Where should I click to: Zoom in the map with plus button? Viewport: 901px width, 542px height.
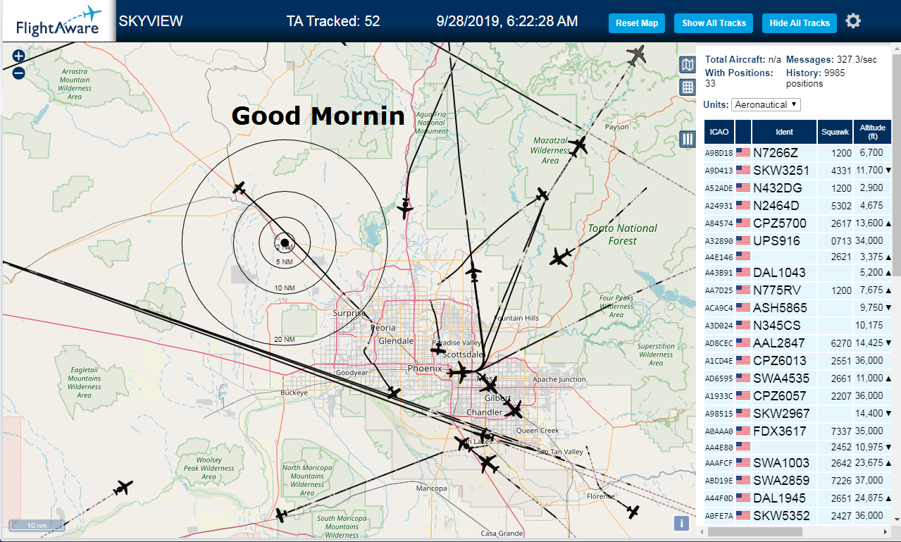click(x=18, y=56)
